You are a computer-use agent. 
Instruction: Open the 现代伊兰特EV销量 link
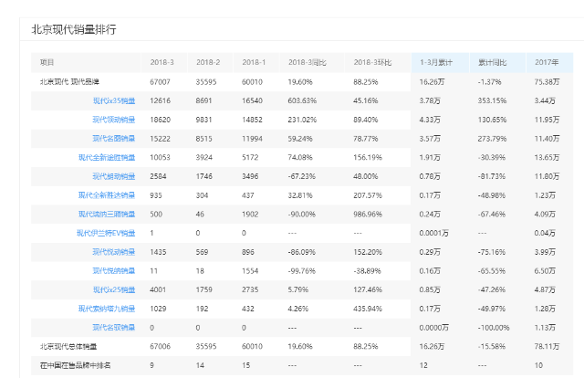(x=106, y=233)
